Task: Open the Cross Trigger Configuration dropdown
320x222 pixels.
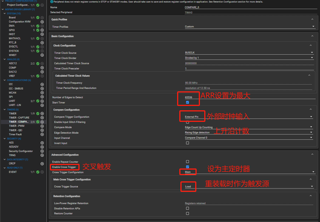Action: pyautogui.click(x=250, y=172)
